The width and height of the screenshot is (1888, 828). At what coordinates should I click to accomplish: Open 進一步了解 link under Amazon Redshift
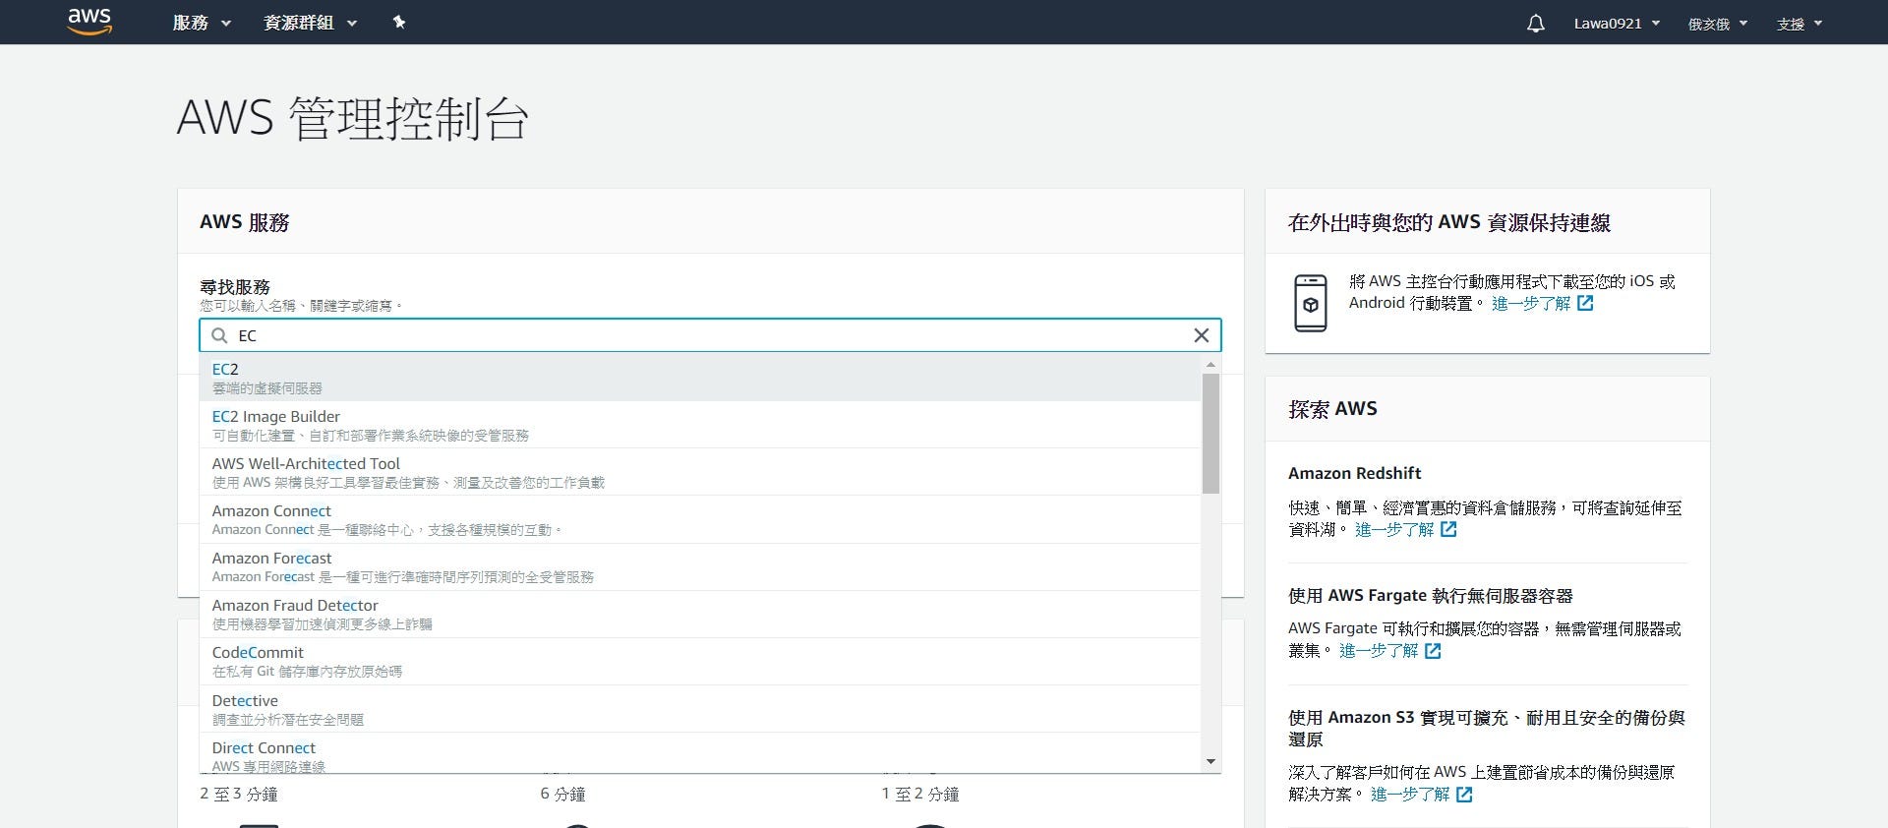click(x=1393, y=529)
